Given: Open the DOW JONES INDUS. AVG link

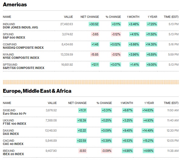Looking at the screenshot, I should point(20,28).
